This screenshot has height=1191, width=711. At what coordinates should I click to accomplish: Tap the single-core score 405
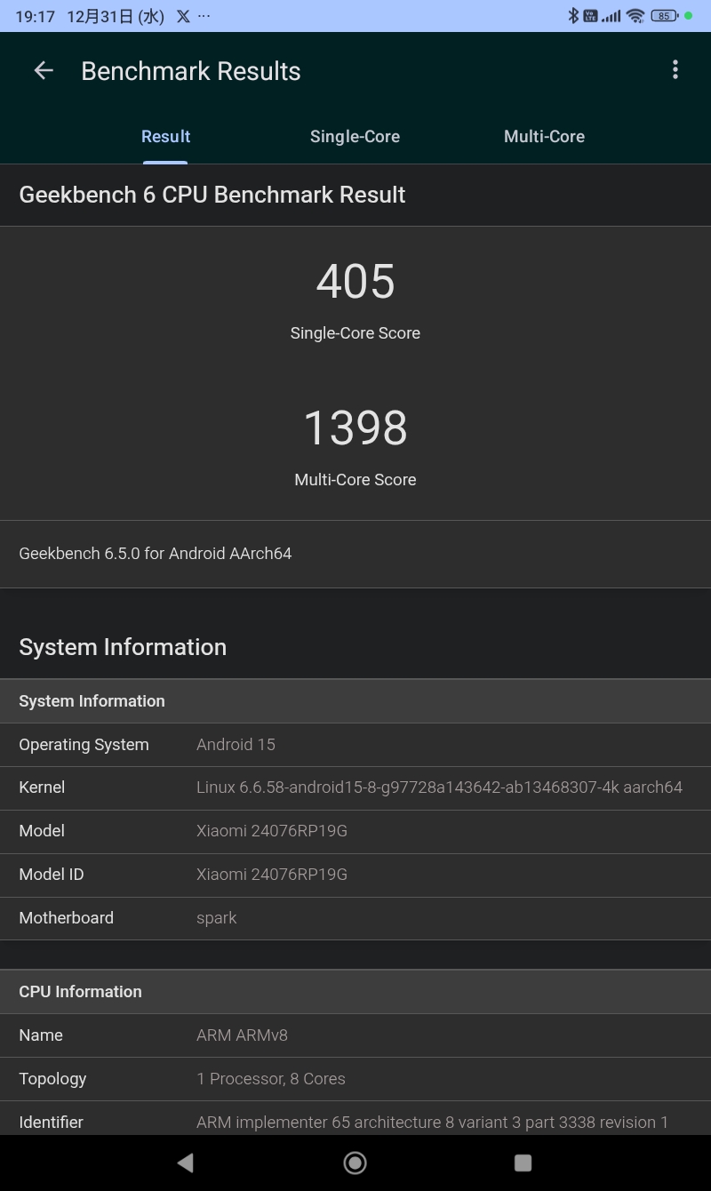click(x=355, y=282)
